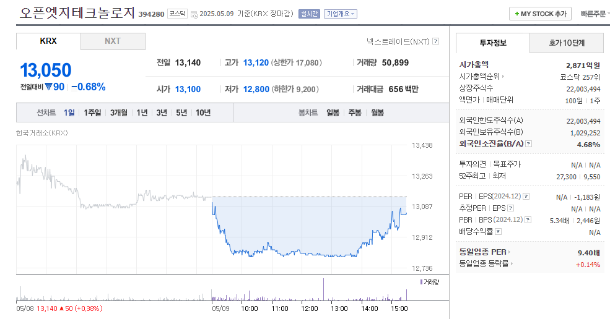Click the 실시간 badge button
Viewport: 610px width, 319px height.
309,14
